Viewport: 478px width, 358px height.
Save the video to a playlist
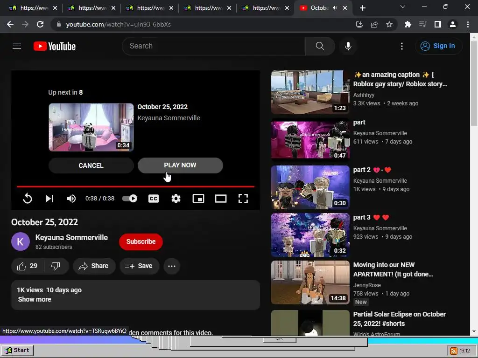pos(139,266)
